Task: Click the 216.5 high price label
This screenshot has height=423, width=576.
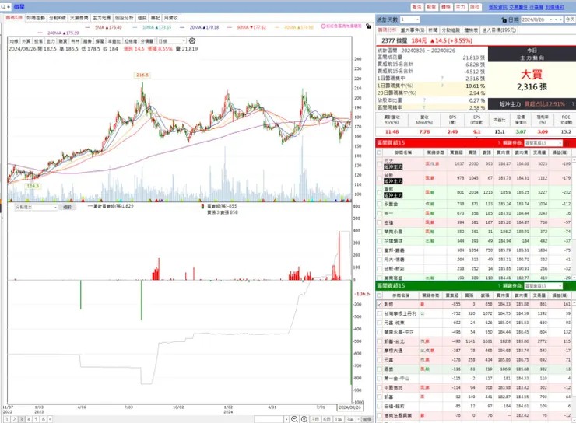Action: tap(142, 75)
